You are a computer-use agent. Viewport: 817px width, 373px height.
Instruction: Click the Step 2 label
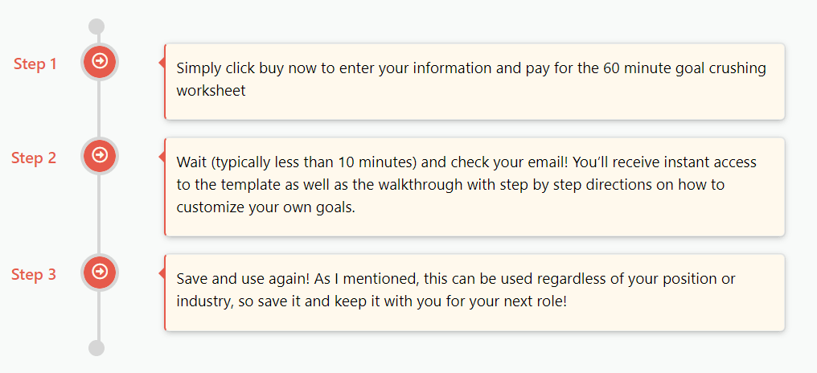[x=34, y=158]
